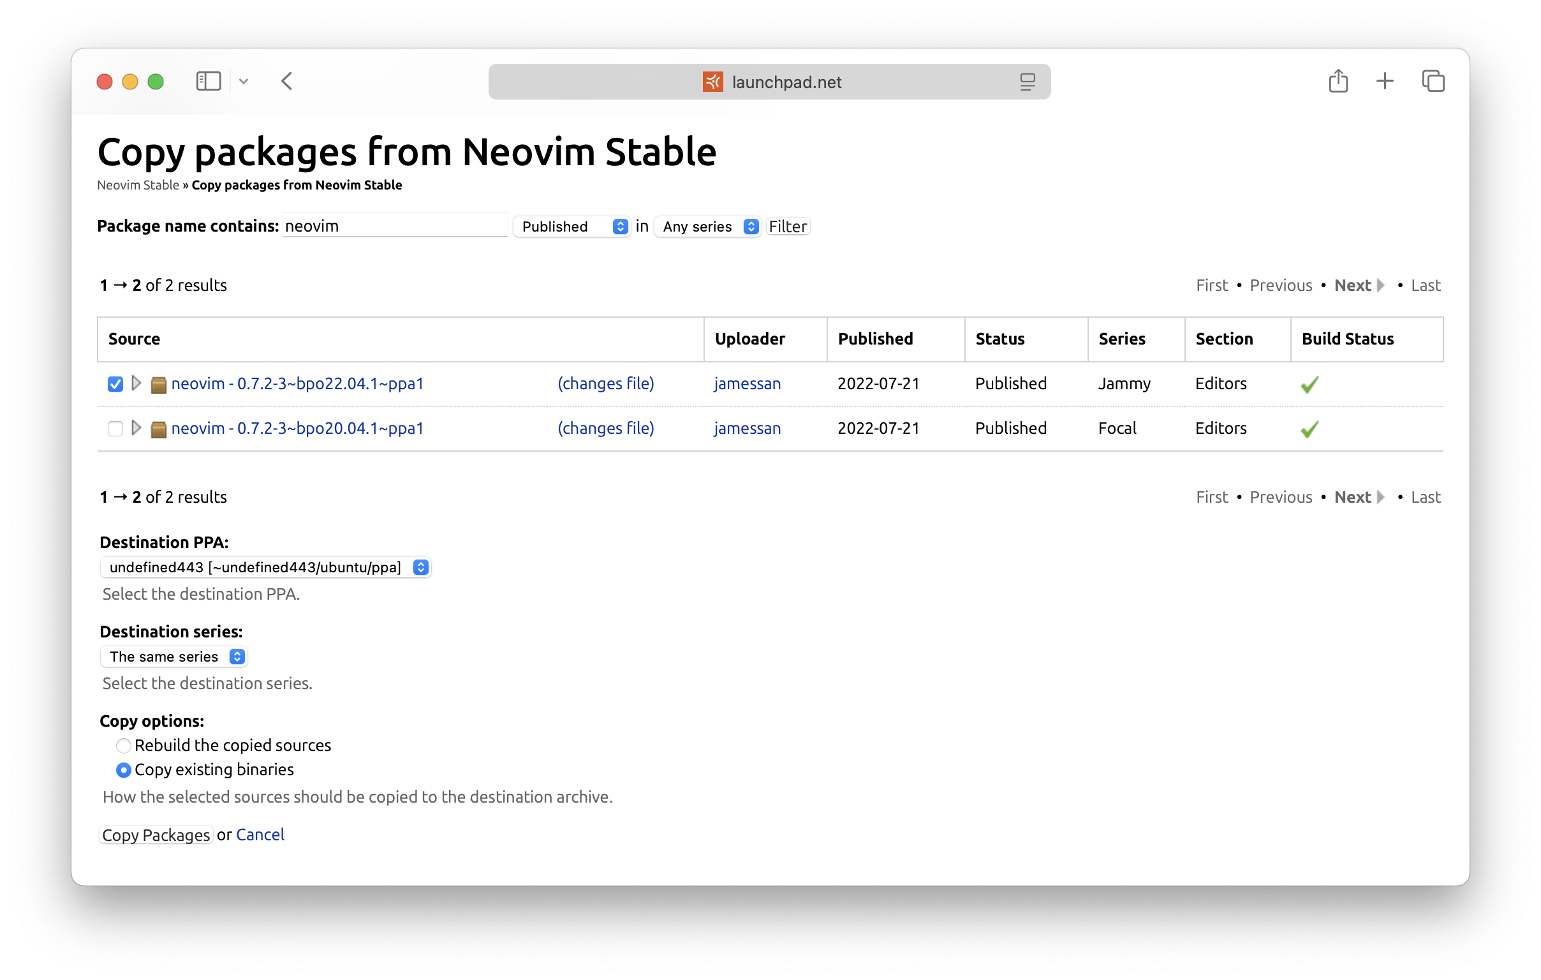This screenshot has width=1541, height=980.
Task: Click the Package name contains text field
Action: click(394, 226)
